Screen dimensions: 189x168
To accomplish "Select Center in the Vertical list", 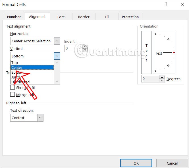I will pyautogui.click(x=32, y=67).
